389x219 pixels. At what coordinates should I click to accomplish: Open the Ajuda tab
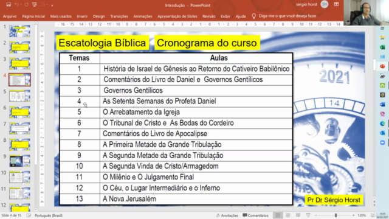(x=241, y=16)
